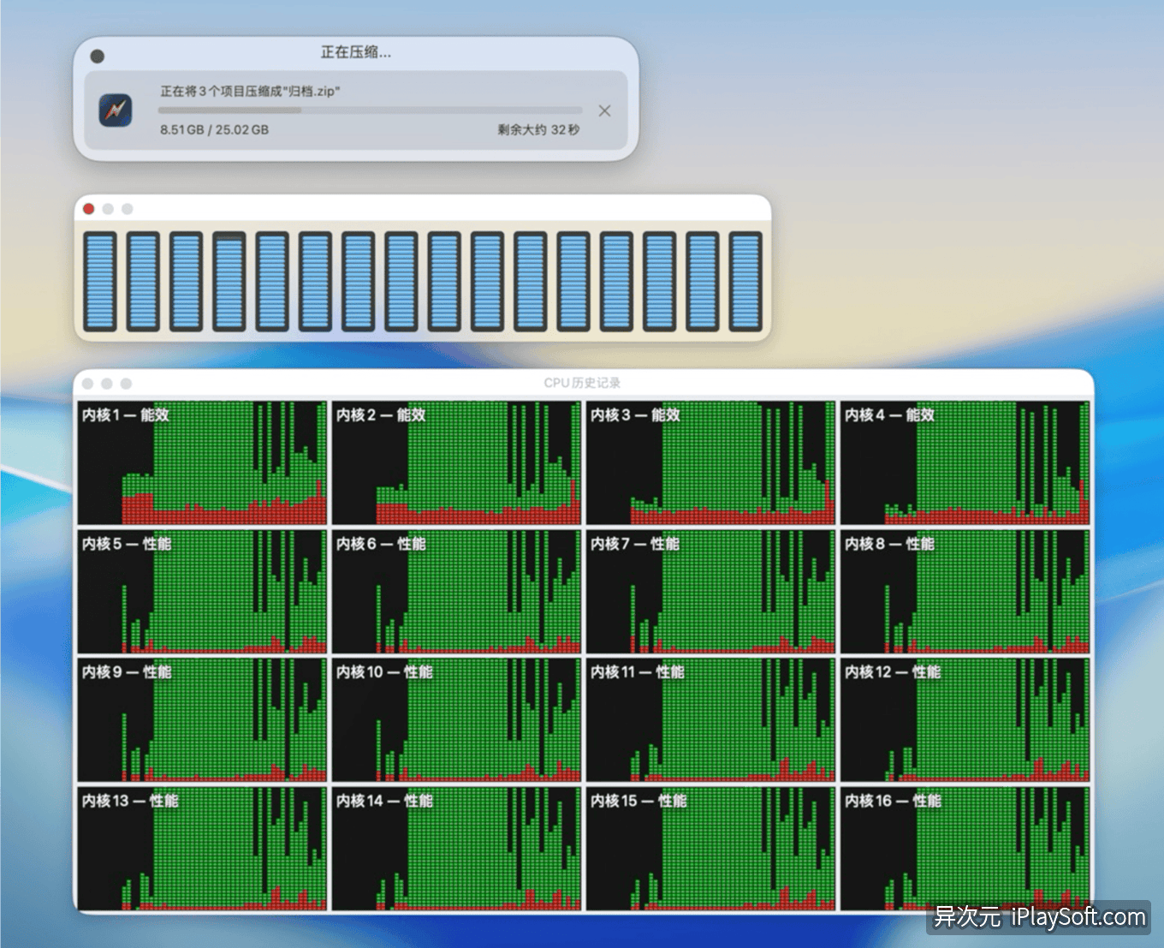Image resolution: width=1164 pixels, height=948 pixels.
Task: Click the 内核 13 — 性能 graph
Action: pyautogui.click(x=202, y=848)
